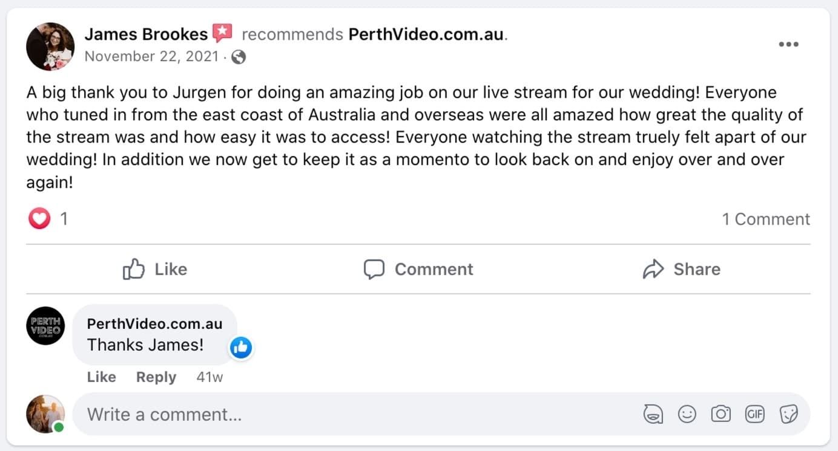
Task: Open the '1 Comment' link
Action: [765, 219]
